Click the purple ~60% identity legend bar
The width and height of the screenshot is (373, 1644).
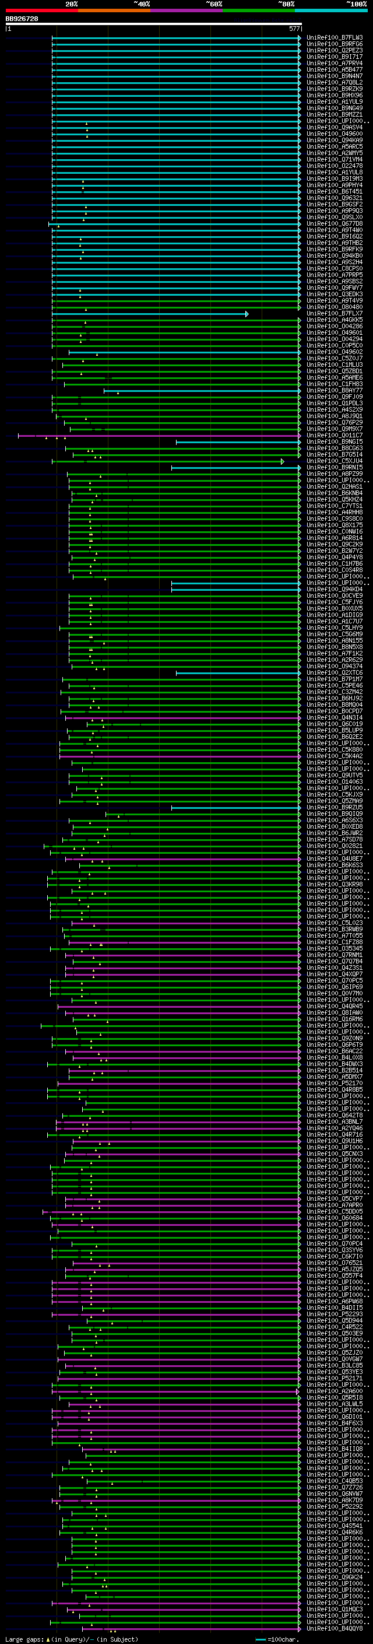tap(187, 10)
